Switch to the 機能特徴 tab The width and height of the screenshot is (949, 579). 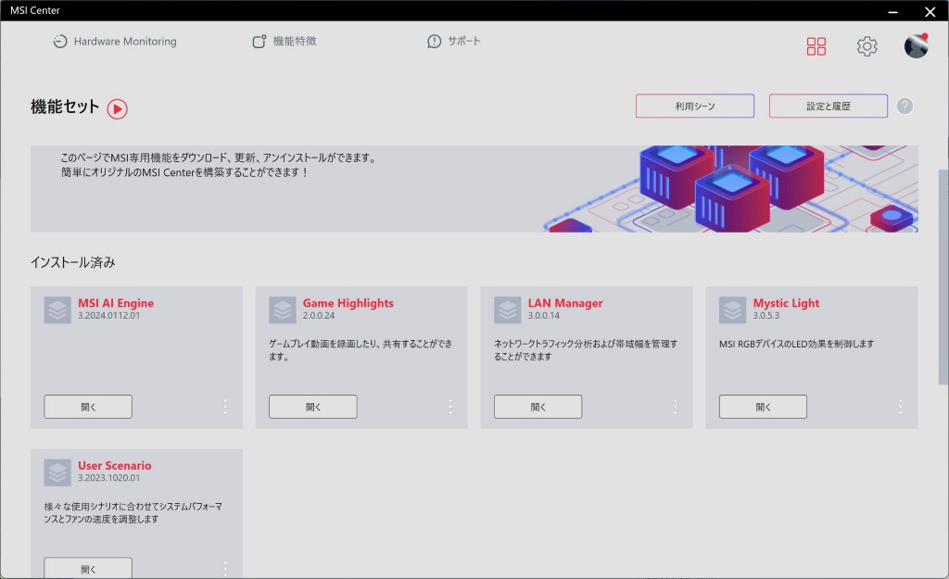tap(285, 42)
